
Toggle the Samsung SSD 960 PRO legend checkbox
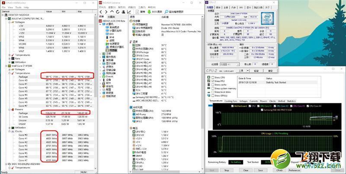click(x=262, y=110)
